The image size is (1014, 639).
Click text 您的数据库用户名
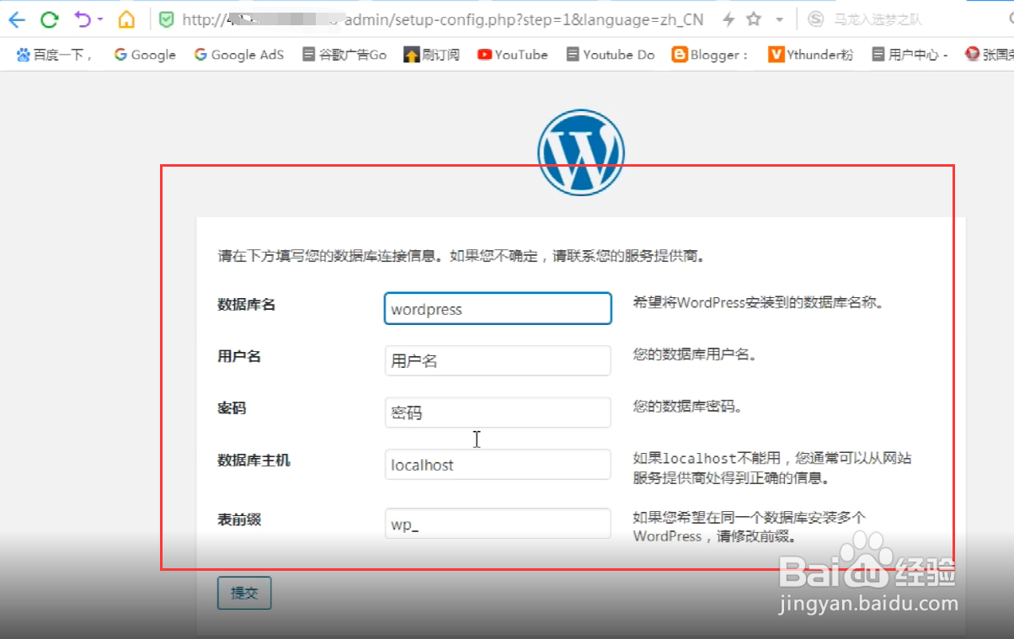696,354
